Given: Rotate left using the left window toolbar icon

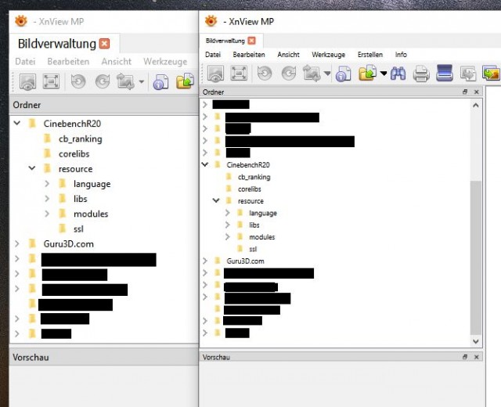Looking at the screenshot, I should pyautogui.click(x=78, y=81).
